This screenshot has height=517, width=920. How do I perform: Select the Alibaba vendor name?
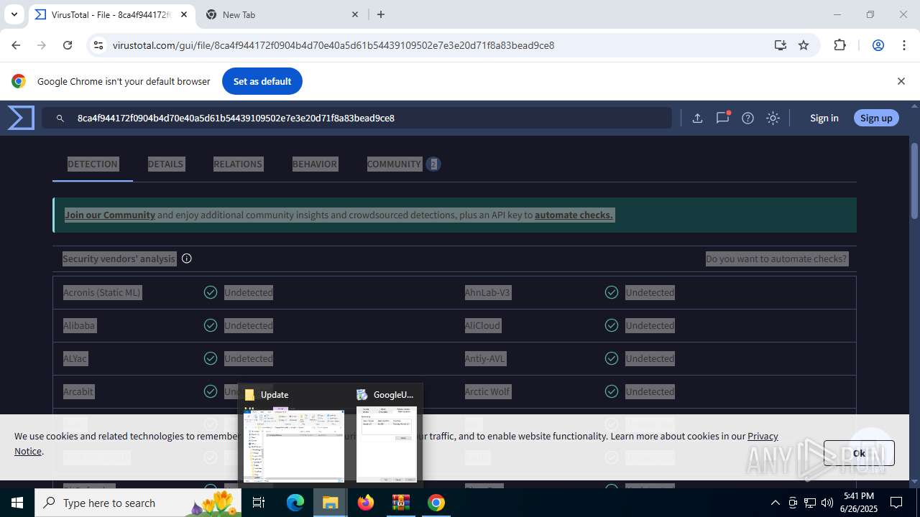tap(79, 325)
